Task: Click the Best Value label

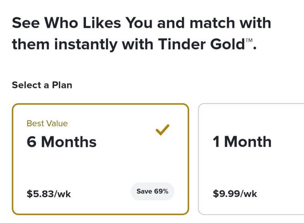Action: pos(47,123)
